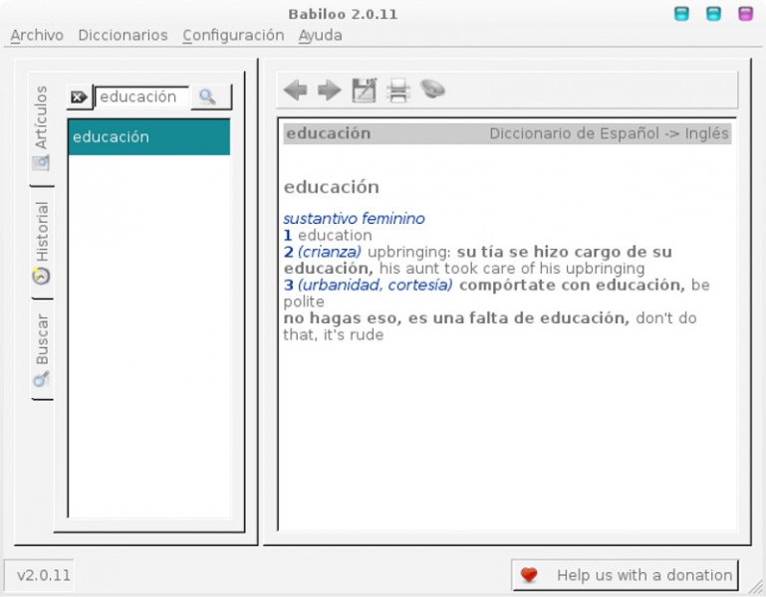Switch to the Artículos side tab

coord(42,129)
